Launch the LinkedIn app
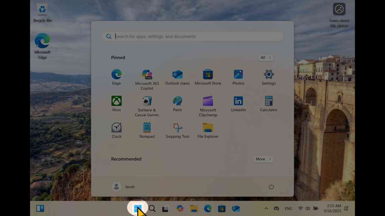The height and width of the screenshot is (216, 385). click(238, 104)
